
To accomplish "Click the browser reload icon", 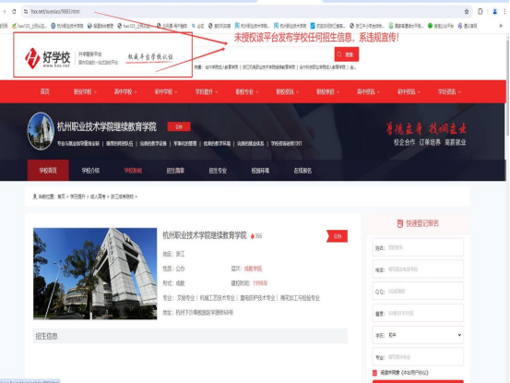I will pyautogui.click(x=14, y=11).
